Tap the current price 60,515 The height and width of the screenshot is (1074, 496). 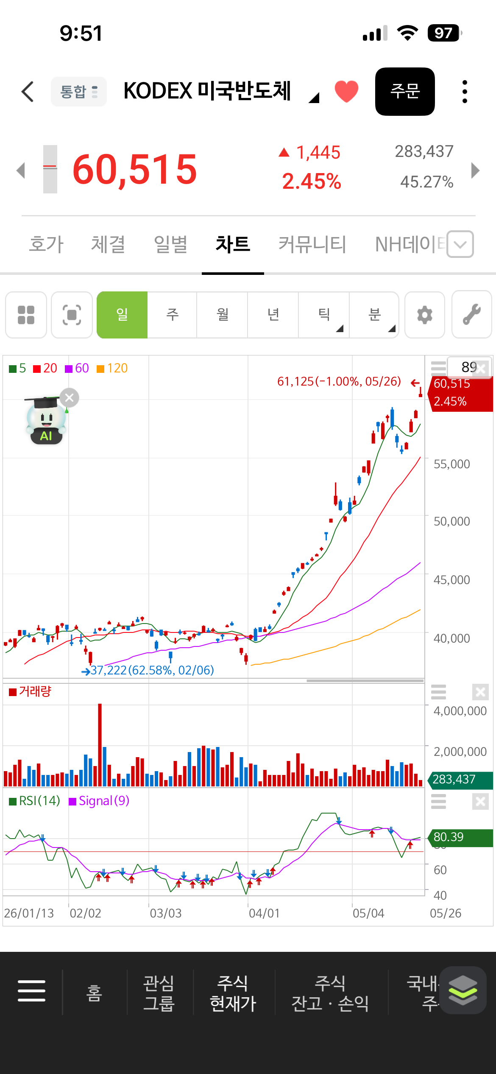pos(135,170)
